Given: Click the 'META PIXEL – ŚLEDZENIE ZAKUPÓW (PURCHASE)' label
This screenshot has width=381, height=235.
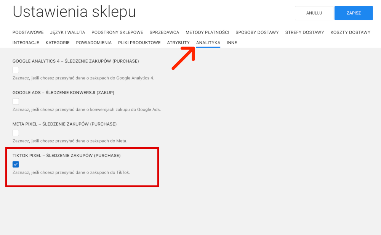Looking at the screenshot, I should [x=65, y=124].
